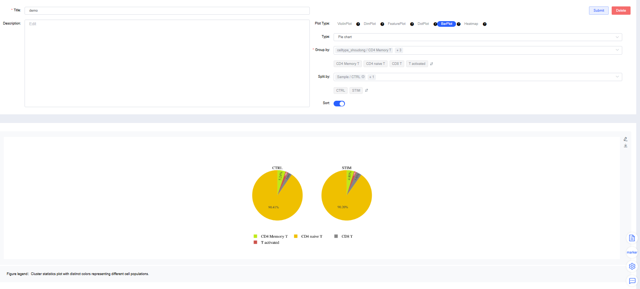Screen dimensions: 640x289
Task: Switch to the Heatmap plot type
Action: 471,24
